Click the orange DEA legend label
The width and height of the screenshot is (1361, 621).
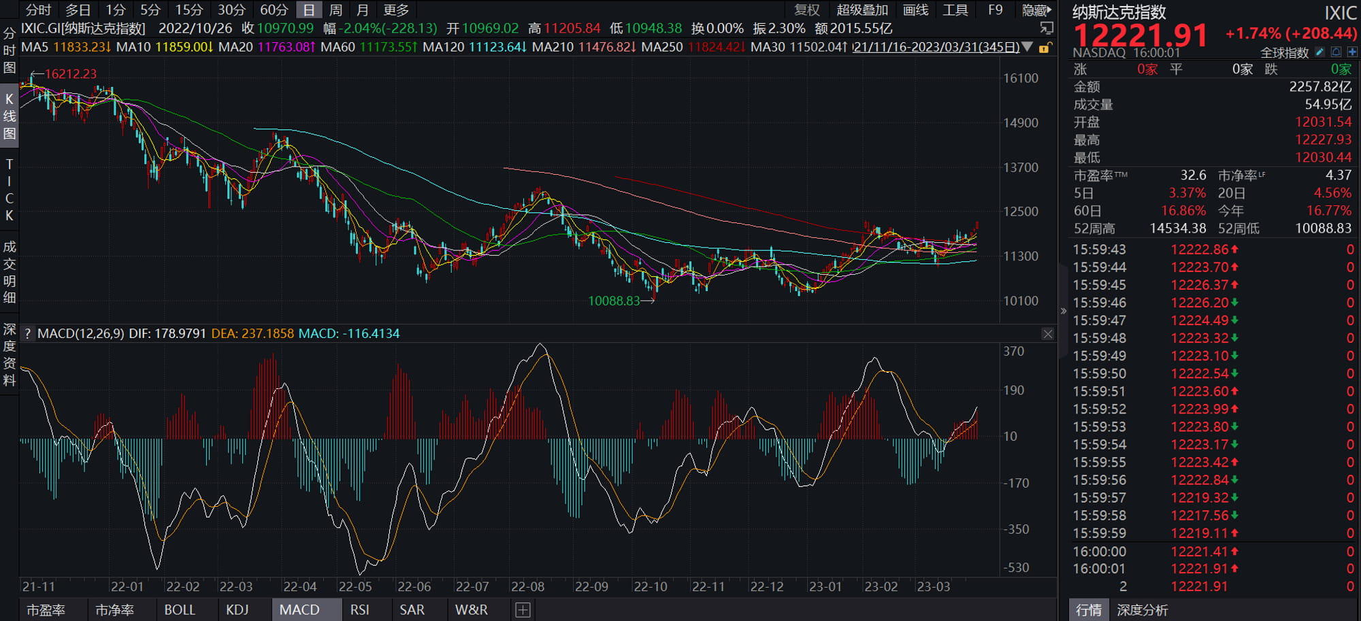(252, 333)
